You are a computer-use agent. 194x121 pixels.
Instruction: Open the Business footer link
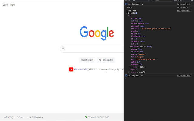coord(21,117)
